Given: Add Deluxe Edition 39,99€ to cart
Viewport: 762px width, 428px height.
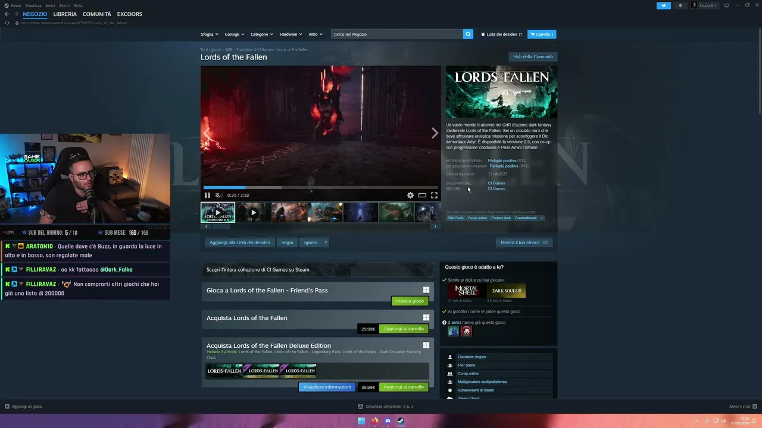Looking at the screenshot, I should click(x=404, y=387).
